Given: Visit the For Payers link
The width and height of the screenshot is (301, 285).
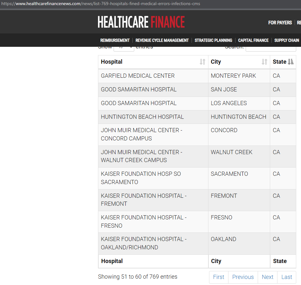Looking at the screenshot, I should point(280,23).
